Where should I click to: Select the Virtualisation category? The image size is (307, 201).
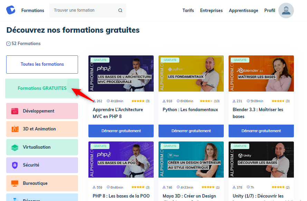tap(42, 147)
